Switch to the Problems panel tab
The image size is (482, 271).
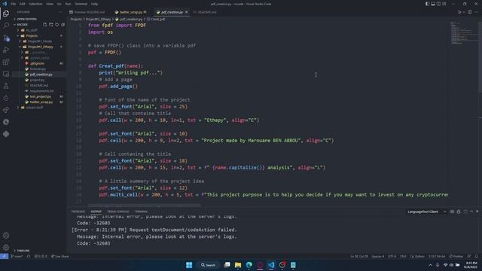coord(78,212)
